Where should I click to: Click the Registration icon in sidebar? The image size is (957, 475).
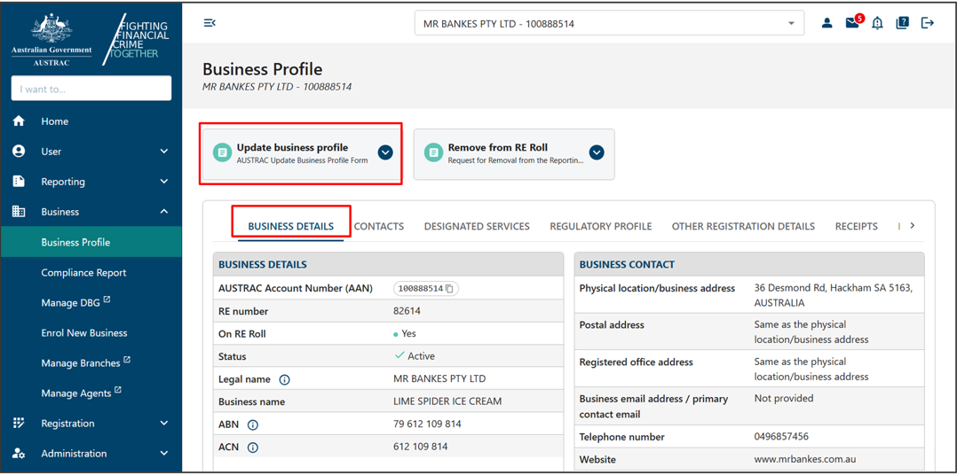click(19, 424)
